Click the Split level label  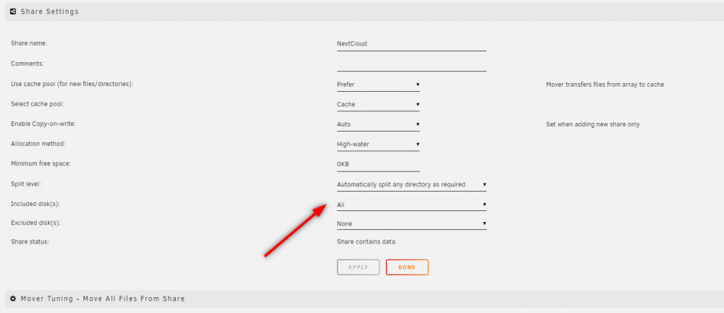coord(26,184)
